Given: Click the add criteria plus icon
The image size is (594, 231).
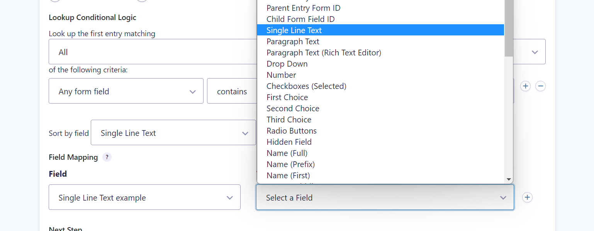Looking at the screenshot, I should click(525, 86).
